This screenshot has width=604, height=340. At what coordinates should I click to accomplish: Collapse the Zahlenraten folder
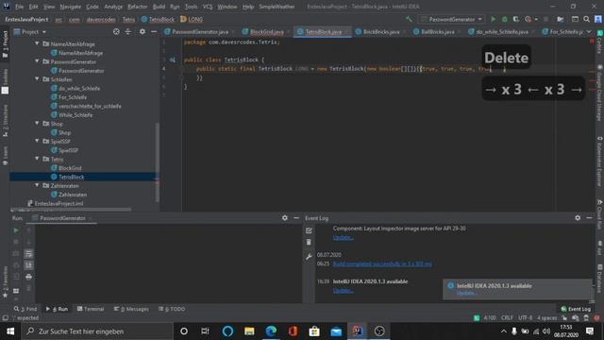point(37,185)
